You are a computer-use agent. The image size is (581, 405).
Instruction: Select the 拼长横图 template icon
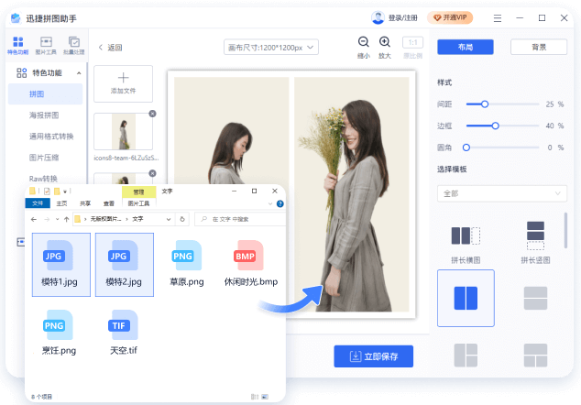pyautogui.click(x=466, y=235)
